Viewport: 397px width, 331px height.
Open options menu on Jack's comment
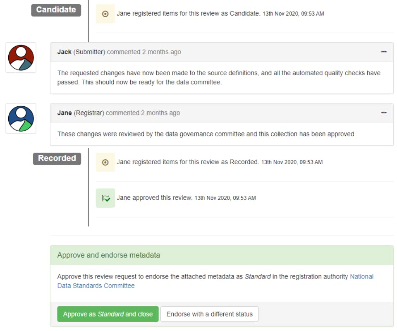point(384,52)
